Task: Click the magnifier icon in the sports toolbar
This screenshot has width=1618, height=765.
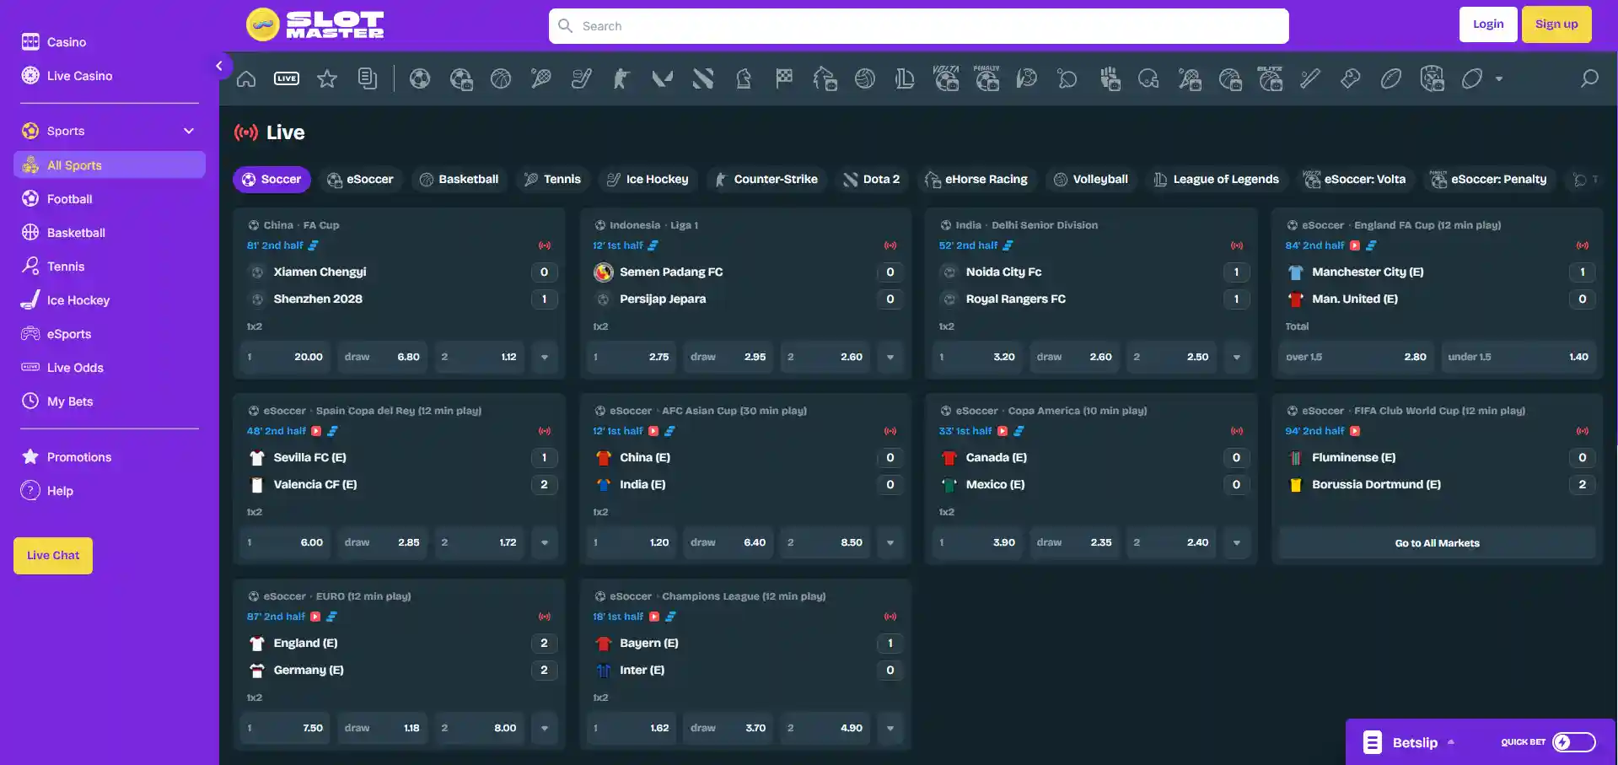Action: (x=1589, y=78)
